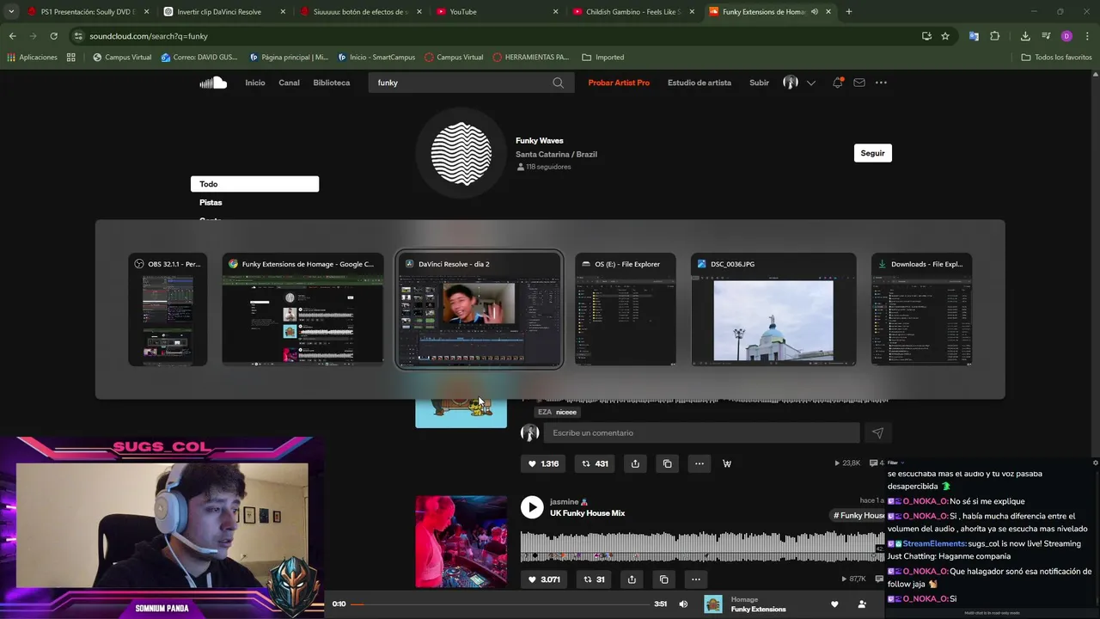Repost the track with 431 reposts

point(595,463)
